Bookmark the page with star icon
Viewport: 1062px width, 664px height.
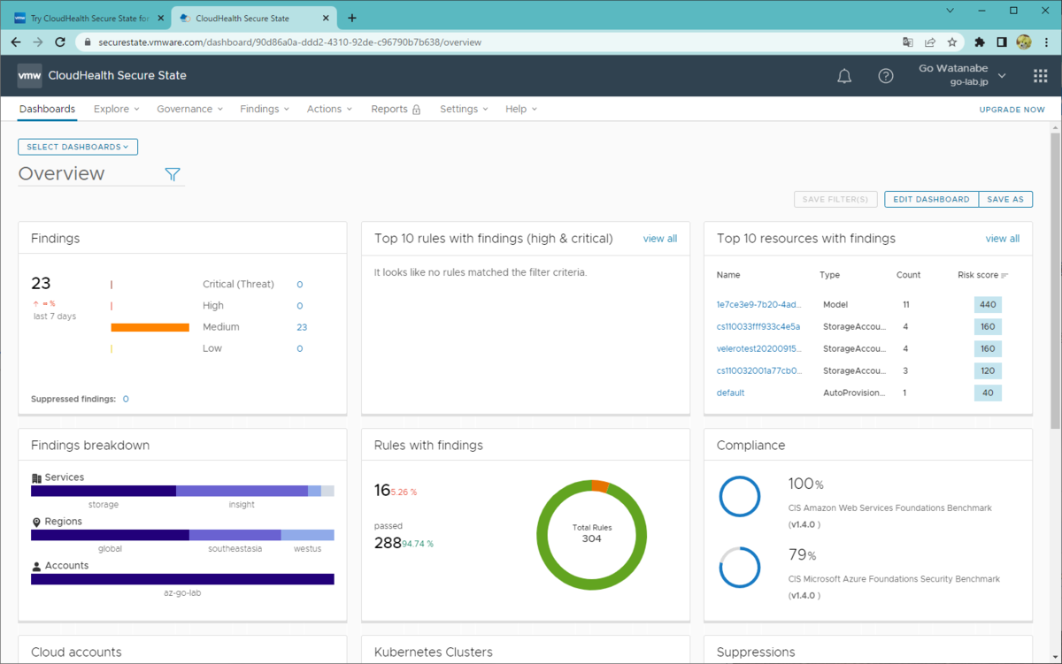point(952,42)
